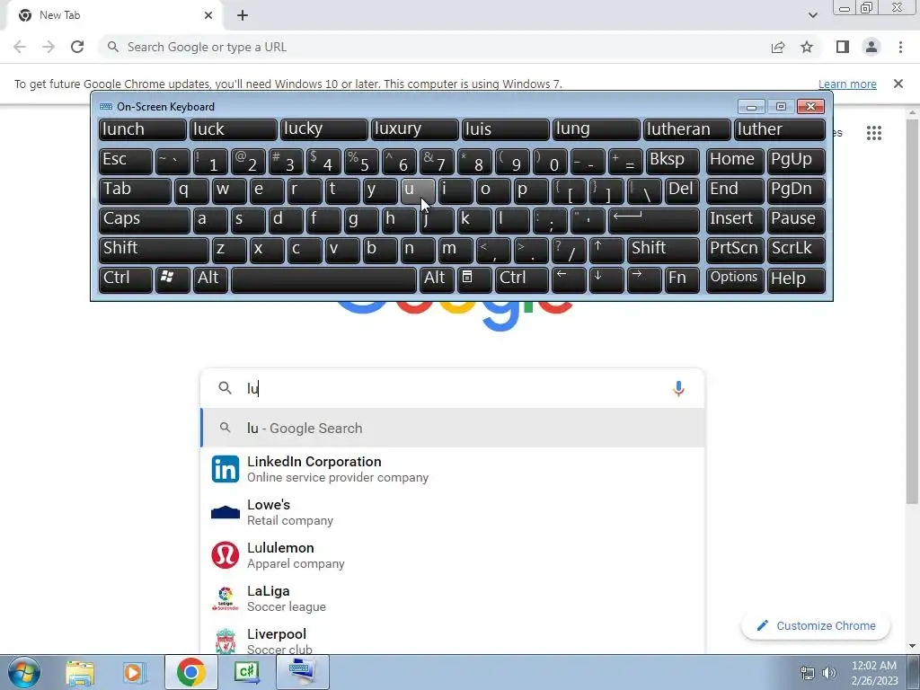The width and height of the screenshot is (920, 690).
Task: Click the browser forward arrow
Action: coord(49,47)
